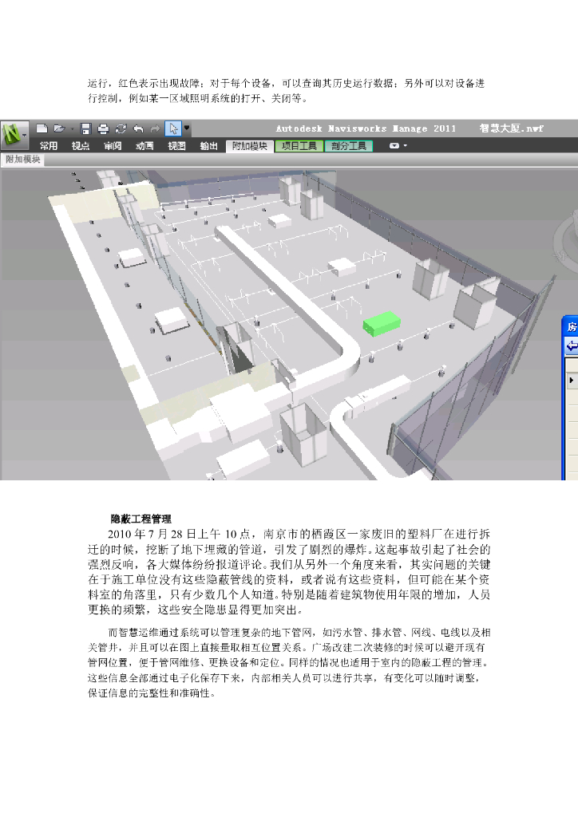578x817 pixels.
Task: Click the Refresh icon in quick access toolbar
Action: coord(121,128)
